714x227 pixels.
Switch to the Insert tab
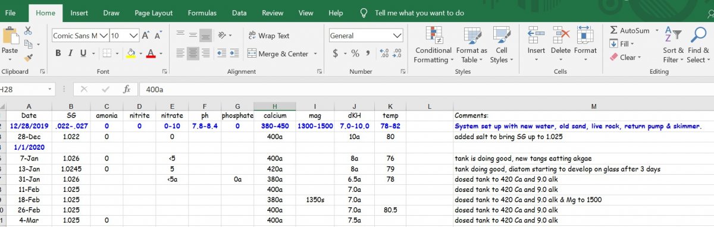[79, 12]
